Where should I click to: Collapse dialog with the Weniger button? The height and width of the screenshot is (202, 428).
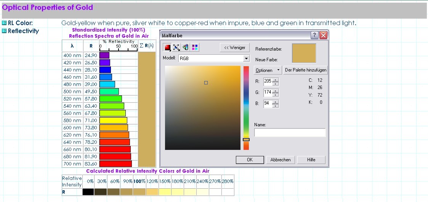coord(234,48)
